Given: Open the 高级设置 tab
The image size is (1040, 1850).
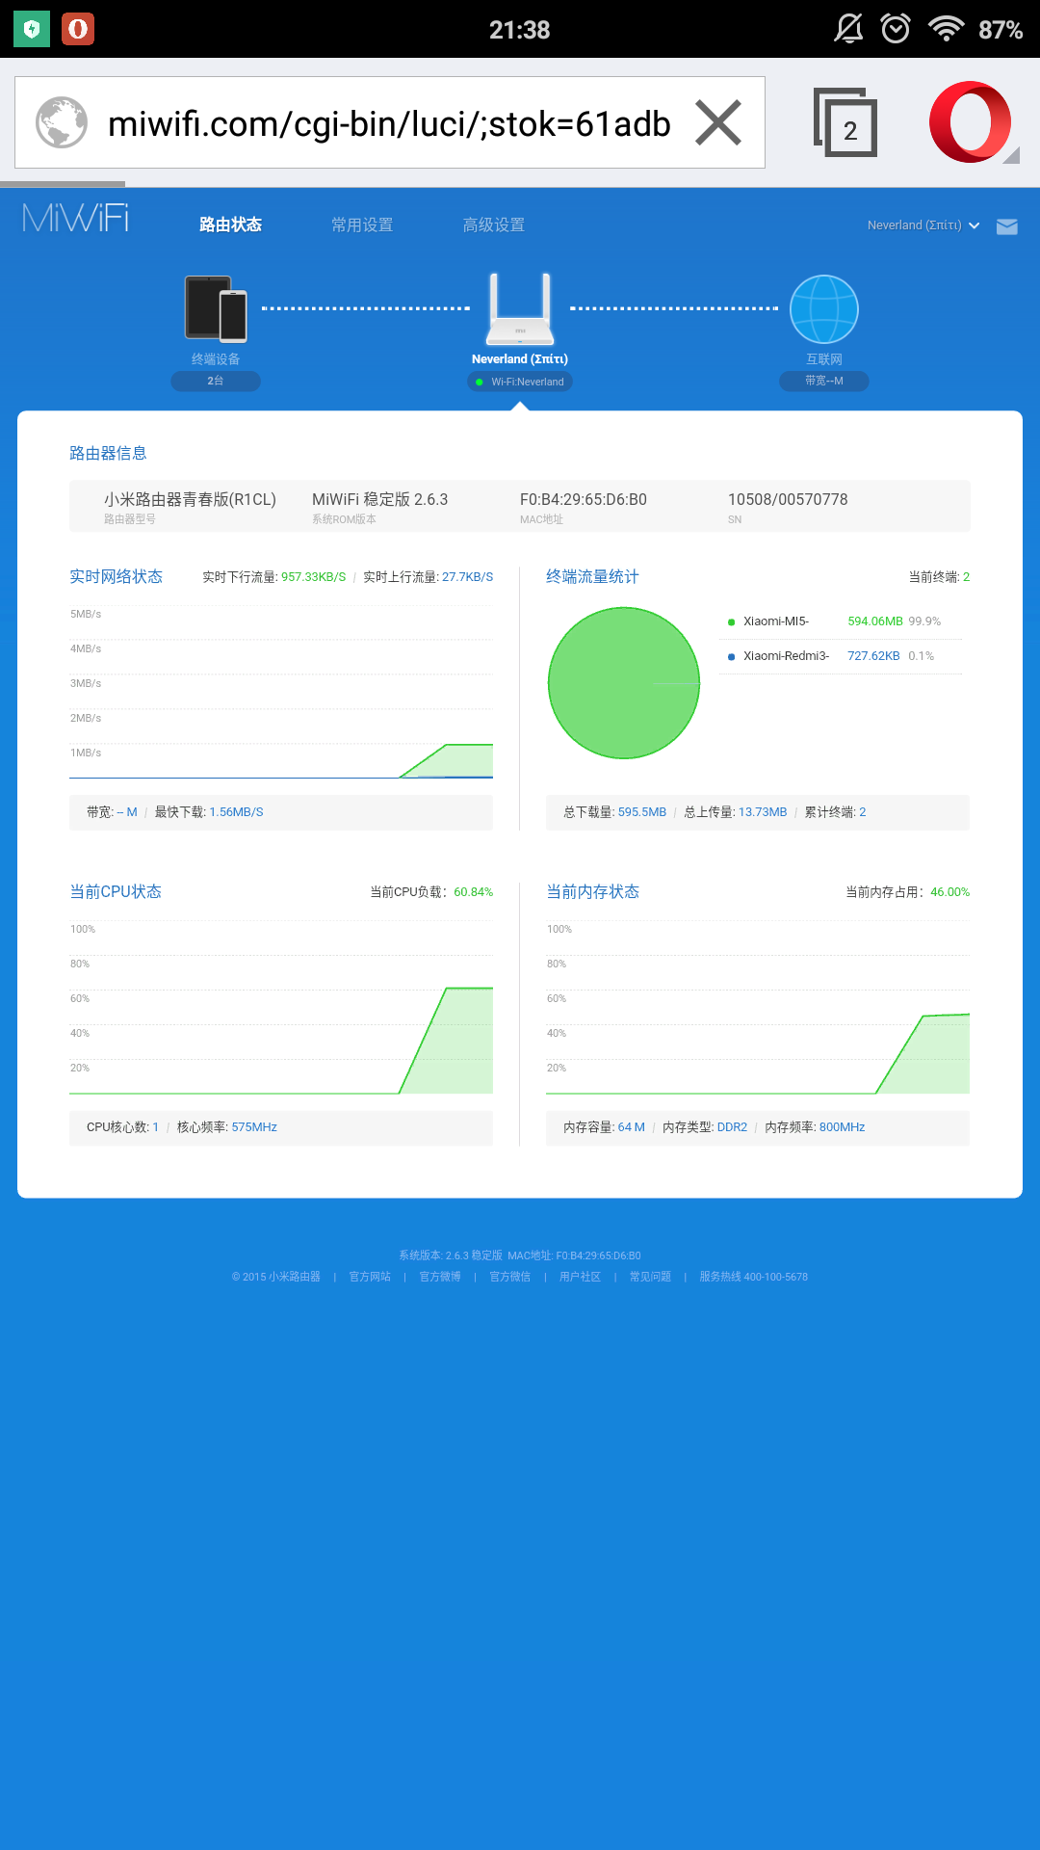Looking at the screenshot, I should pos(493,225).
